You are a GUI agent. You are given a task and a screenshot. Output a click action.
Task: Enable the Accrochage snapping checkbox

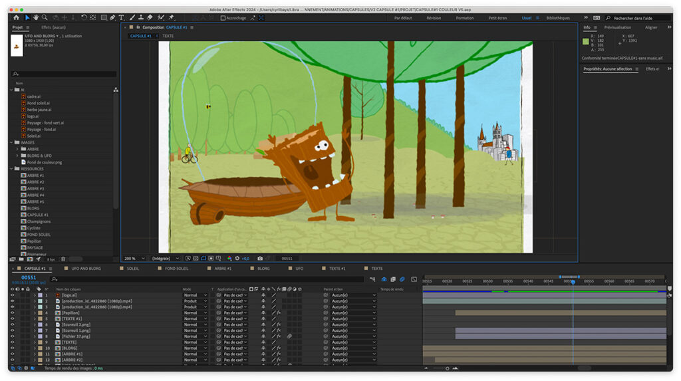pos(223,18)
